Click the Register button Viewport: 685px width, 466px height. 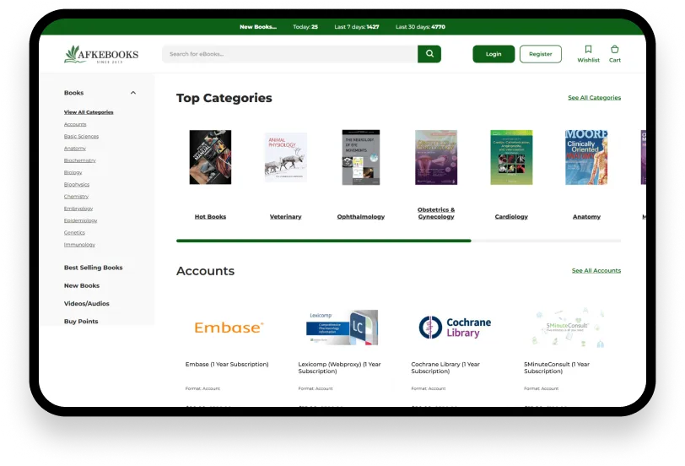(x=541, y=54)
